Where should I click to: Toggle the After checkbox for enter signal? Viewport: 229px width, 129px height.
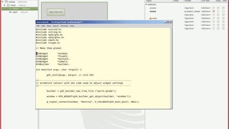pyautogui.click(x=223, y=18)
